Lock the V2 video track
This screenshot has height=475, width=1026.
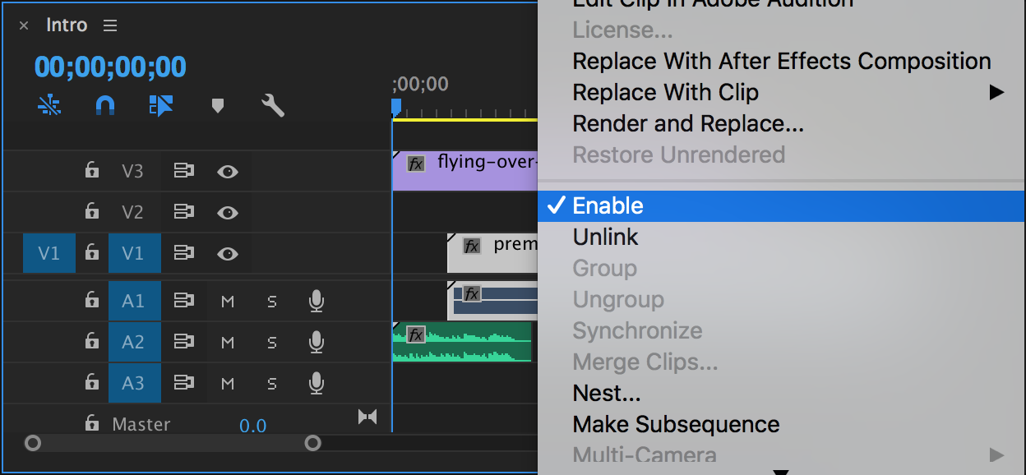[x=92, y=212]
